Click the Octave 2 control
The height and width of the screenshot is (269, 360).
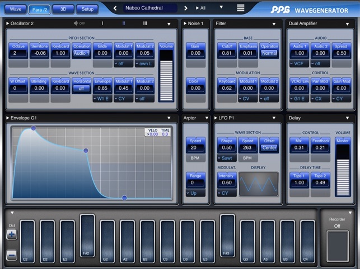pos(18,51)
